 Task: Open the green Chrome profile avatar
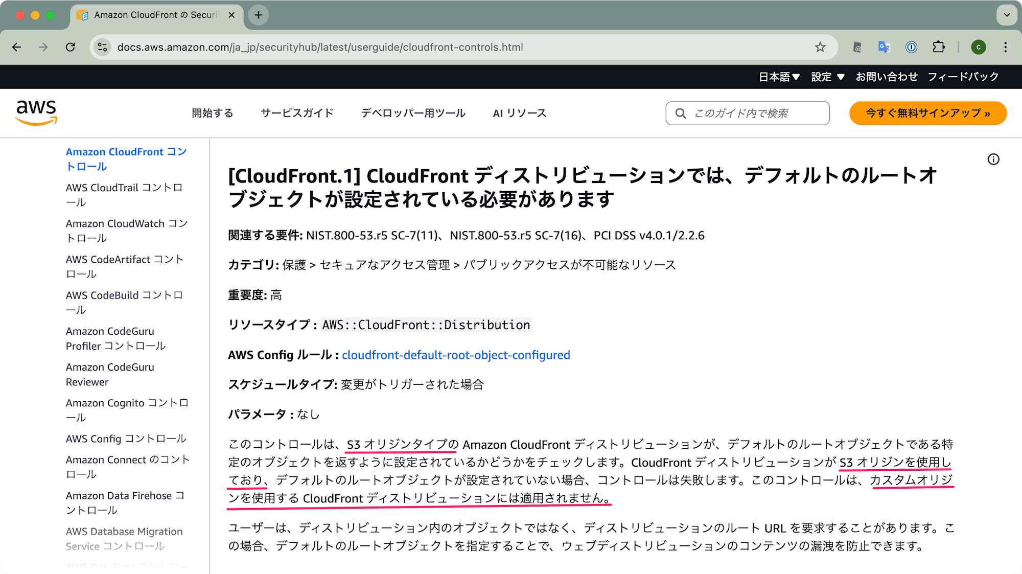point(979,47)
